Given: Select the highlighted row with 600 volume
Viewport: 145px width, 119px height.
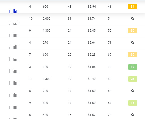Looking at the screenshot, I should point(73,7).
